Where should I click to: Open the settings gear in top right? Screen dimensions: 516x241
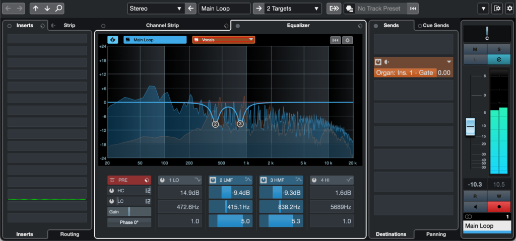pyautogui.click(x=509, y=9)
